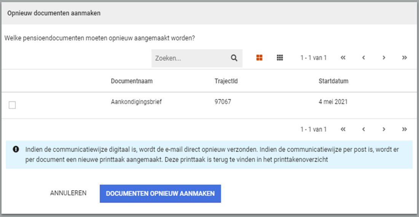This screenshot has height=217, width=419.
Task: Go to first page using top pagination
Action: [x=343, y=58]
